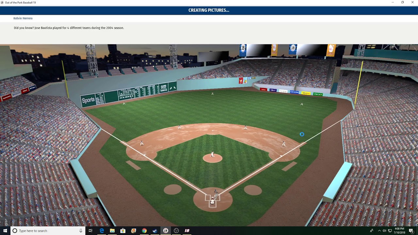418x235 pixels.
Task: Show hidden system tray icons
Action: pos(379,231)
